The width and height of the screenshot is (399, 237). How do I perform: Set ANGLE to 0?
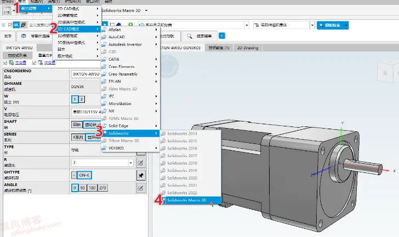tap(75, 188)
